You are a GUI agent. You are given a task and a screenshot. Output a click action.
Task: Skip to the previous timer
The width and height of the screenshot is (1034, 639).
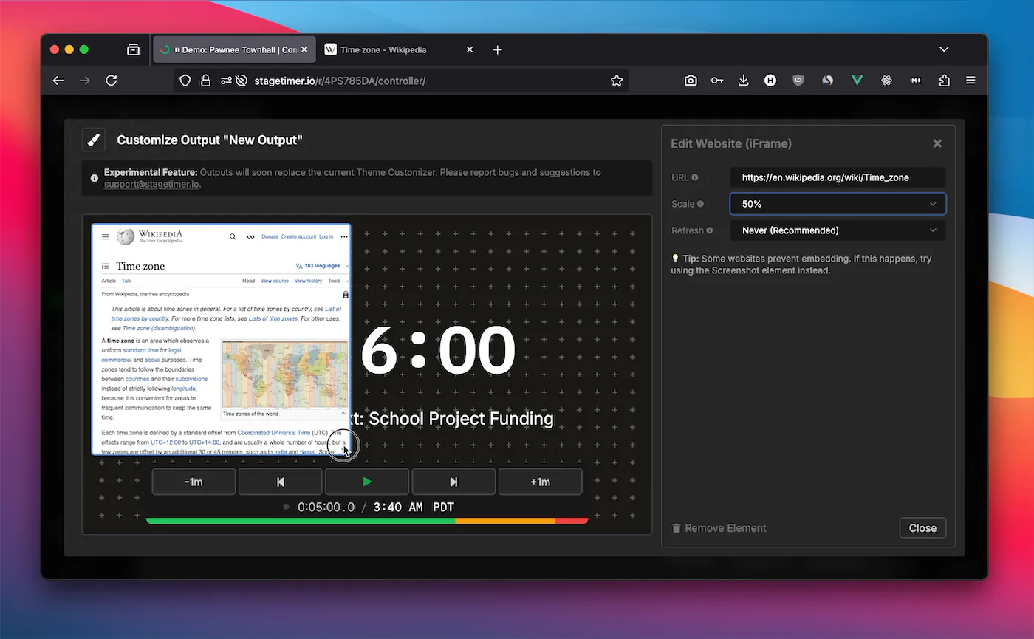tap(280, 482)
